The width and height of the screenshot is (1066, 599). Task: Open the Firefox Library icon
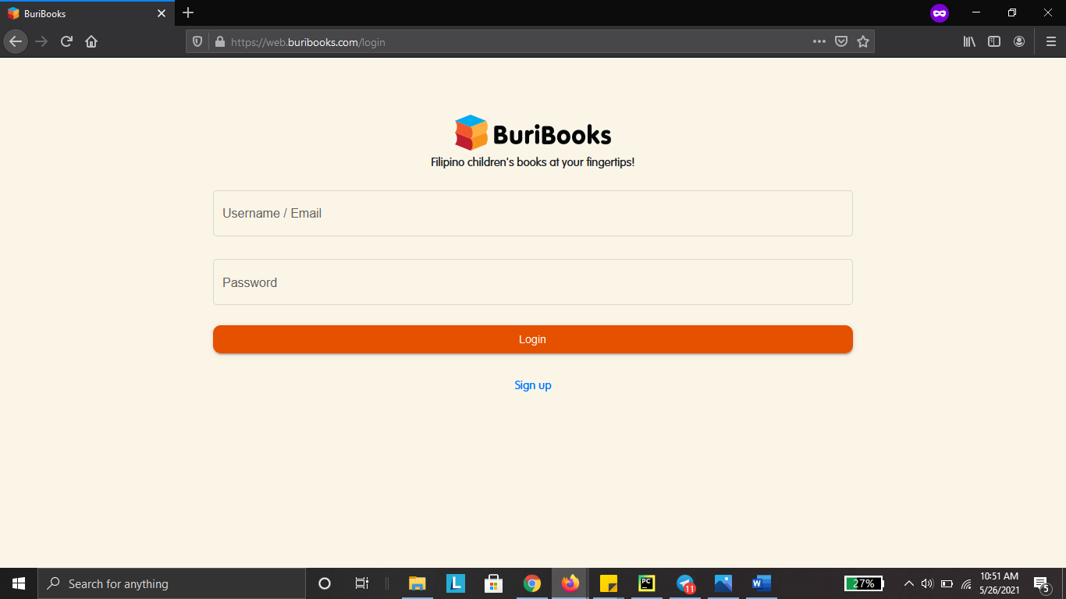[x=969, y=42]
